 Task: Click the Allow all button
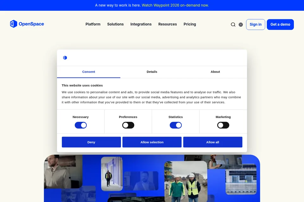coord(213,142)
